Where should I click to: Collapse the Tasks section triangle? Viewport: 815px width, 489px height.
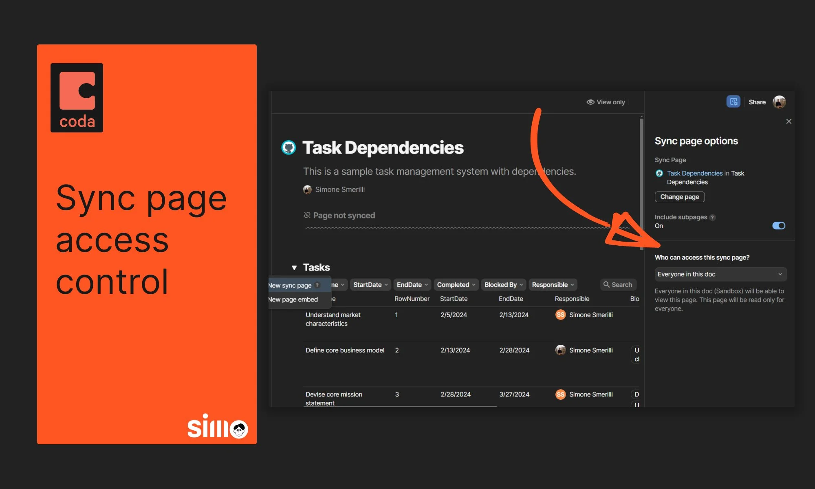(294, 268)
